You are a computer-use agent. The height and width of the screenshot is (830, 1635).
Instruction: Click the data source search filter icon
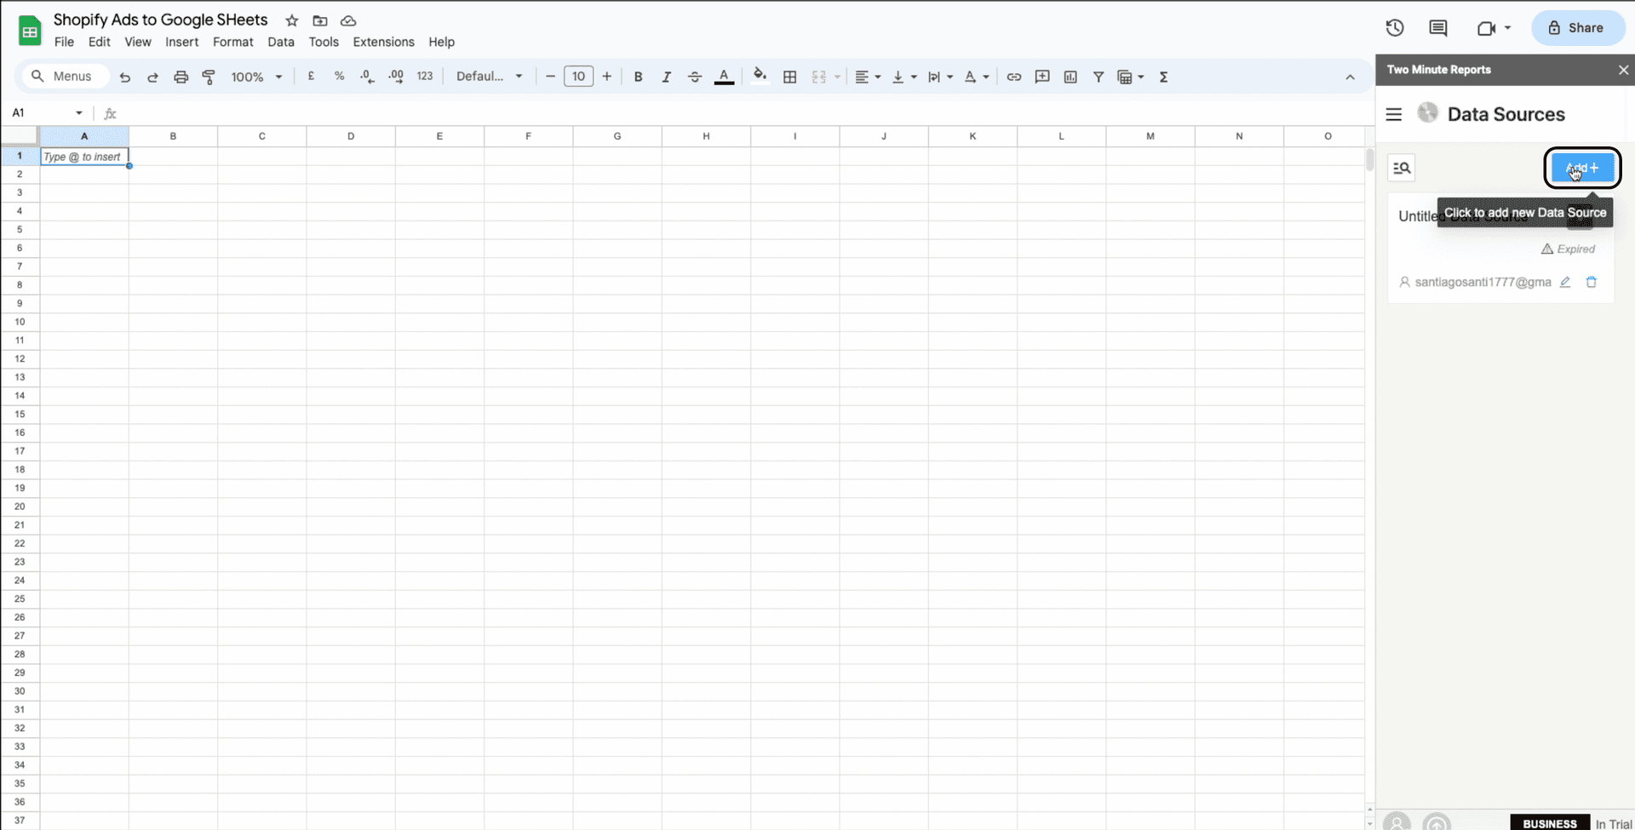click(1402, 168)
